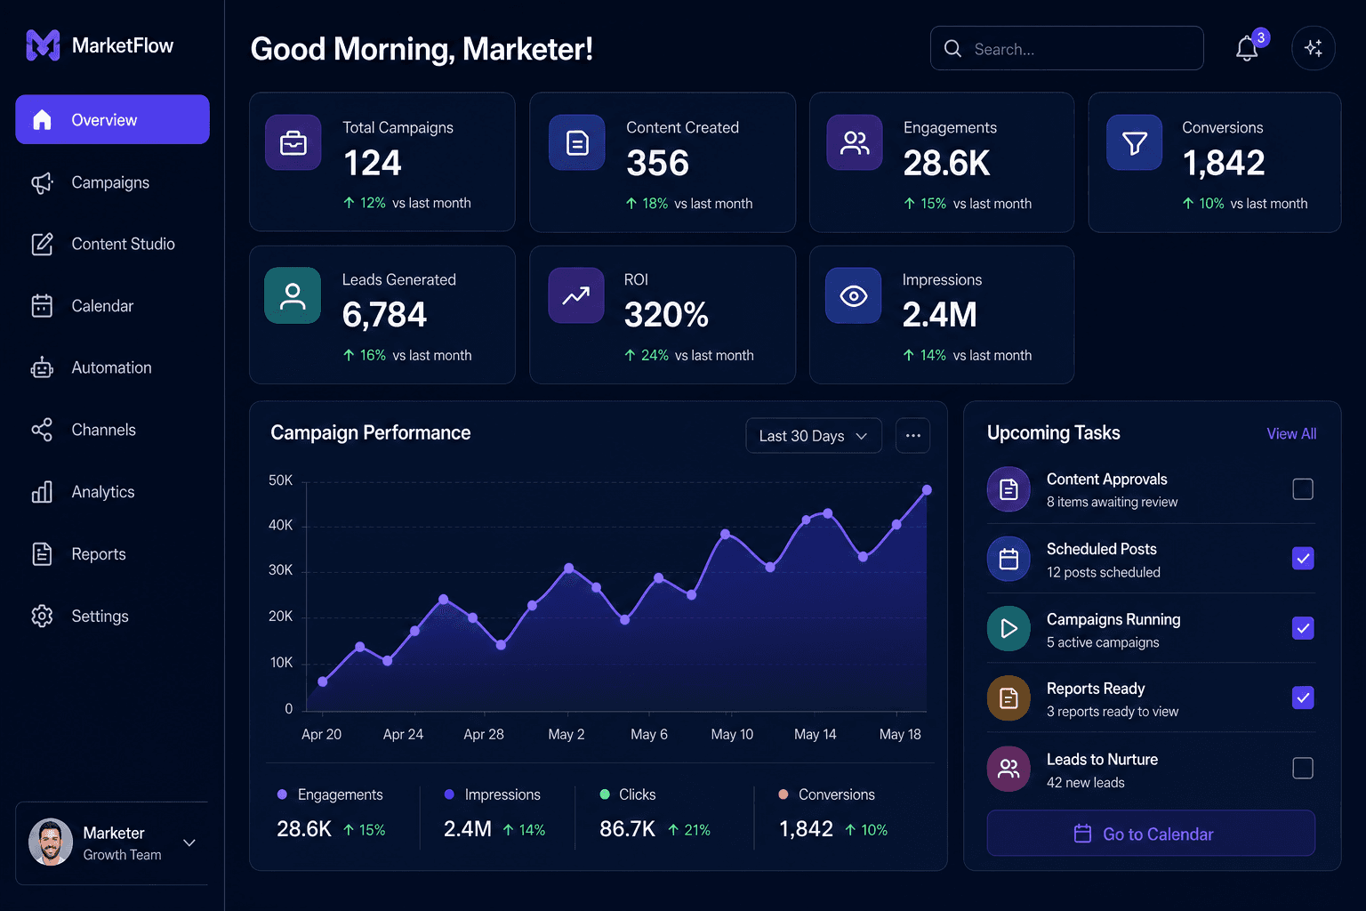Click the Content Created document icon
1366x911 pixels.
point(577,142)
